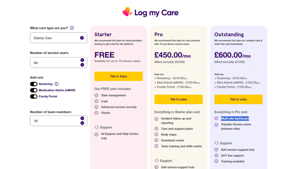Image resolution: width=301 pixels, height=169 pixels.
Task: Click the checkmark beside Task management
Action: point(96,95)
